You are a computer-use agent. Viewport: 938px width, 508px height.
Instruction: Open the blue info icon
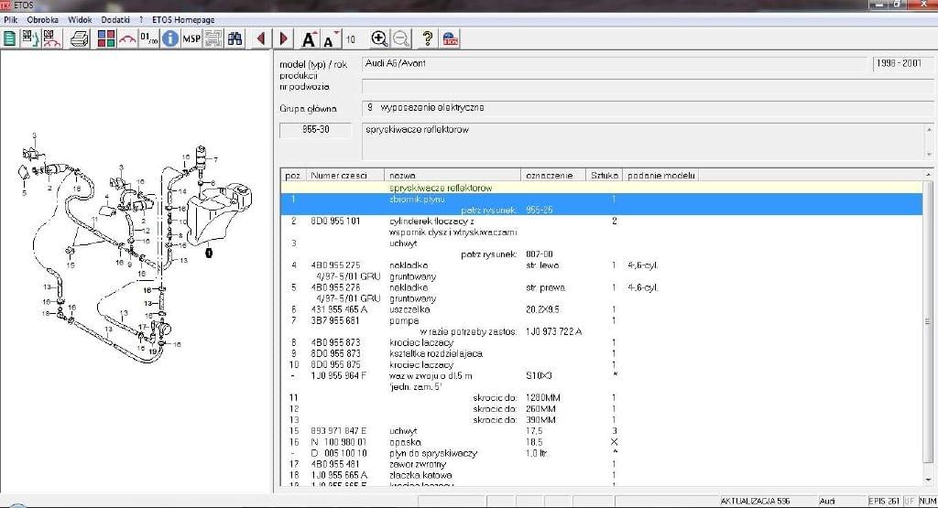(169, 38)
